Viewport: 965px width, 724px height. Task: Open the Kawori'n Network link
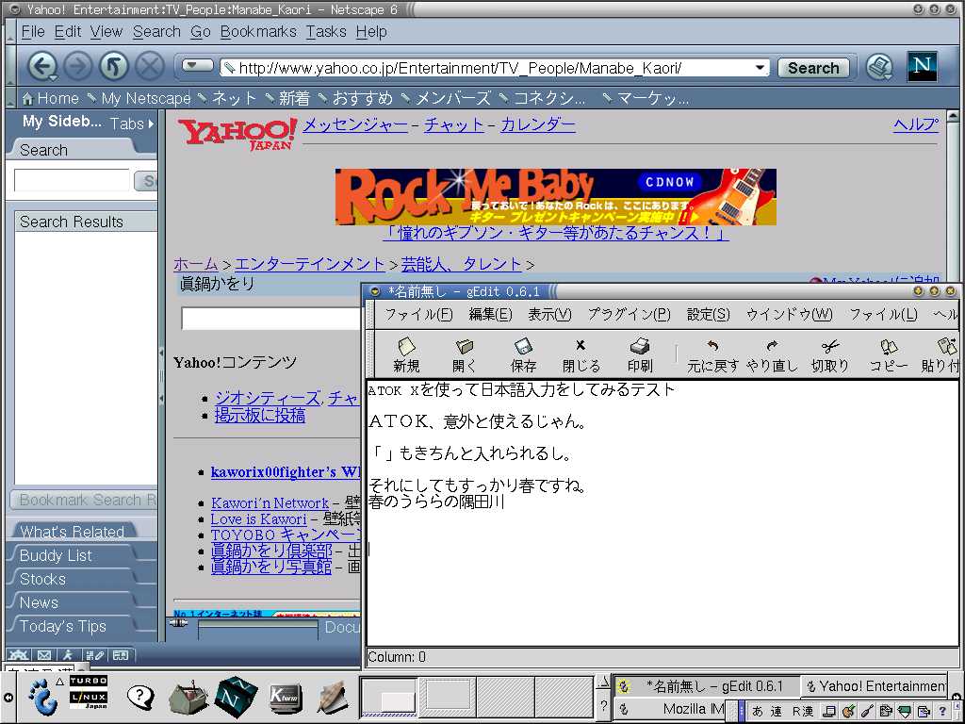tap(270, 503)
